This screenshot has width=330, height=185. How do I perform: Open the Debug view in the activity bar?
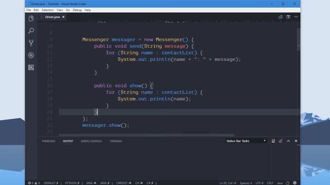point(31,55)
